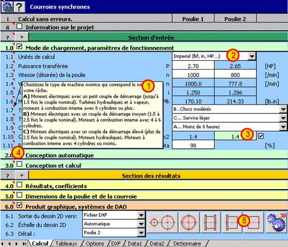Uncheck Mode de chargement section checkbox
The height and width of the screenshot is (247, 288).
pos(19,47)
